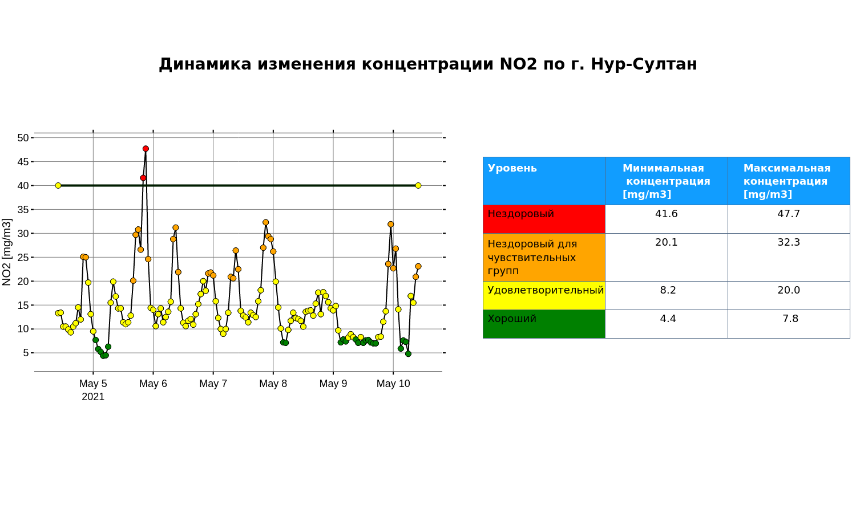Select the orange Нездоровый для чувствительных групп cell
Screen dimensions: 856x513
point(544,257)
